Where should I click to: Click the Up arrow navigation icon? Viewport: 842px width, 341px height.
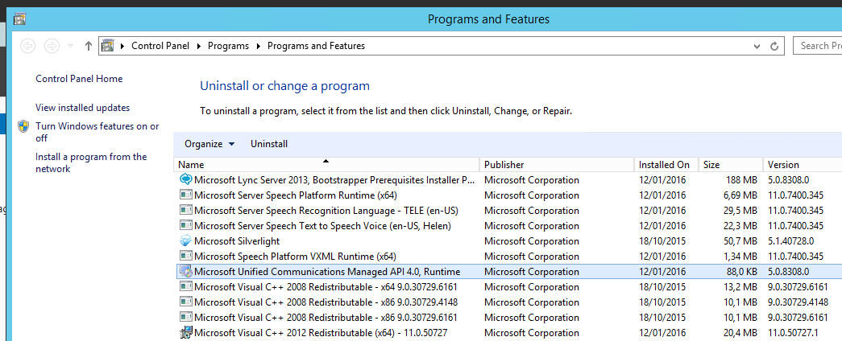tap(88, 46)
